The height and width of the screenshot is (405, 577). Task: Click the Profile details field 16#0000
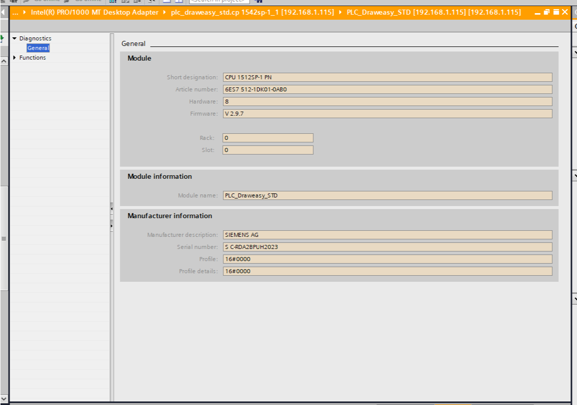(388, 271)
